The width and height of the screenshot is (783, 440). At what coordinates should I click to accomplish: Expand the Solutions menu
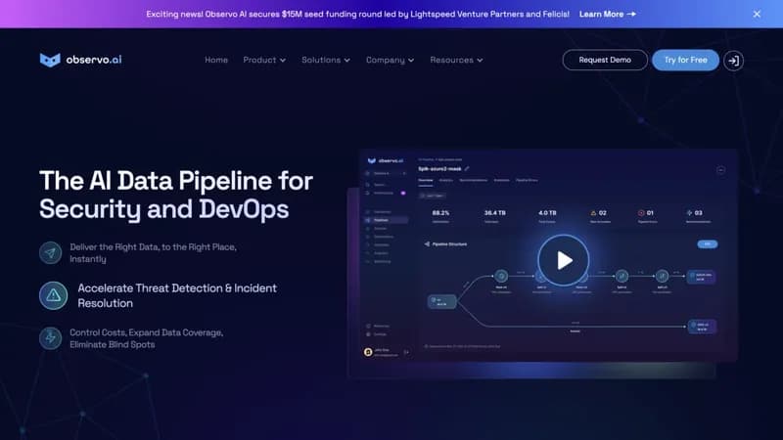pyautogui.click(x=326, y=60)
